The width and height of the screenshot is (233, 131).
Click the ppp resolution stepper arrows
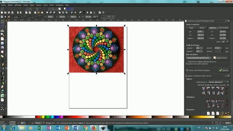pyautogui.click(x=222, y=48)
